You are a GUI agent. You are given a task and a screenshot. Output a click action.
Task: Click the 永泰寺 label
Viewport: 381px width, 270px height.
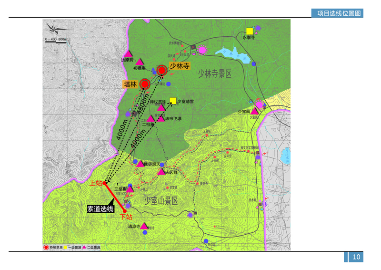click(249, 38)
